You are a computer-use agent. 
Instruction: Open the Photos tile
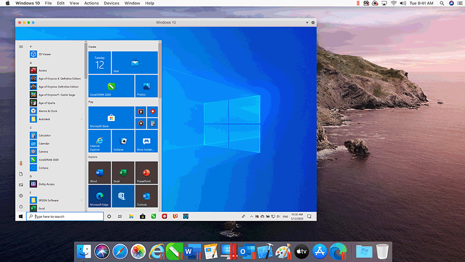tap(146, 86)
